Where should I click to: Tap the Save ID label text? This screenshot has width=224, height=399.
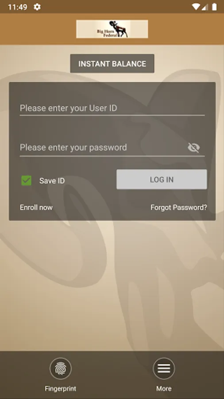[x=52, y=181]
